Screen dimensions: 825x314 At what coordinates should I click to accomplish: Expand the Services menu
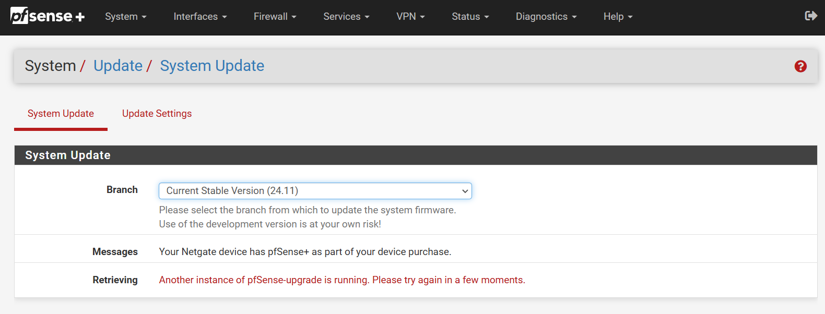[x=346, y=17]
